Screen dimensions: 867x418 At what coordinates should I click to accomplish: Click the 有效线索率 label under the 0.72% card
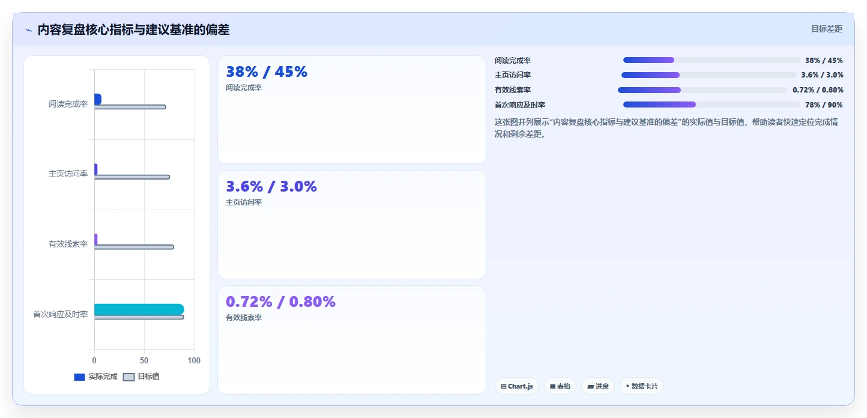(244, 318)
